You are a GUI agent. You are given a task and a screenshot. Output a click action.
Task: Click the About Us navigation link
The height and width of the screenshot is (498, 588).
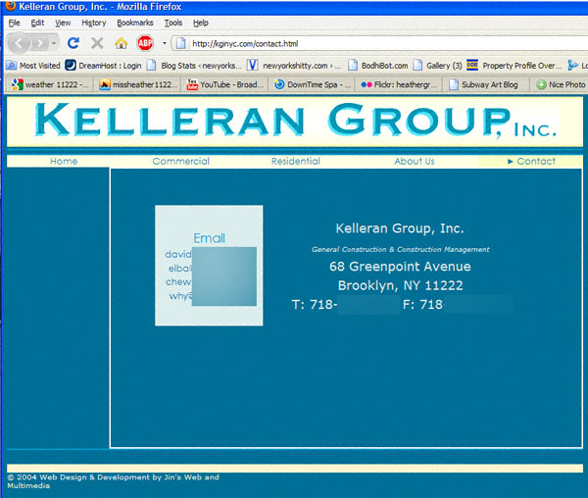click(x=414, y=161)
